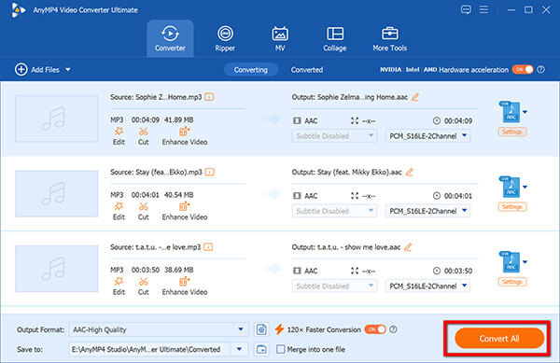This screenshot has width=560, height=363.
Task: Cut the Stay (fea...Ekko).mp3 file
Action: coord(143,211)
